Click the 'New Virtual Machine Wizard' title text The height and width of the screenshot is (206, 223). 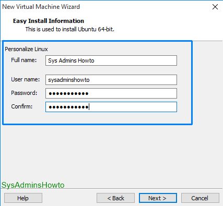tap(41, 7)
